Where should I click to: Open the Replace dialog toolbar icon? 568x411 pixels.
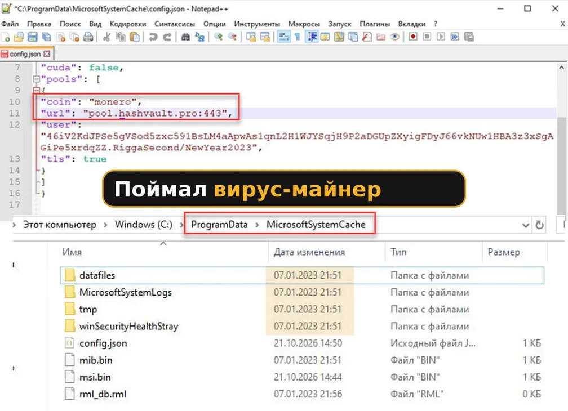coord(199,37)
